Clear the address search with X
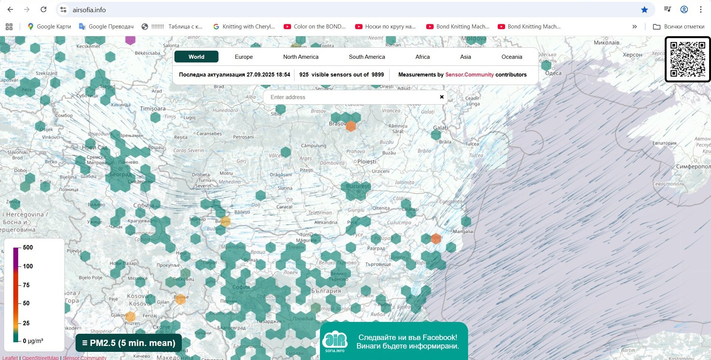Viewport: 711px width, 360px height. coord(441,97)
